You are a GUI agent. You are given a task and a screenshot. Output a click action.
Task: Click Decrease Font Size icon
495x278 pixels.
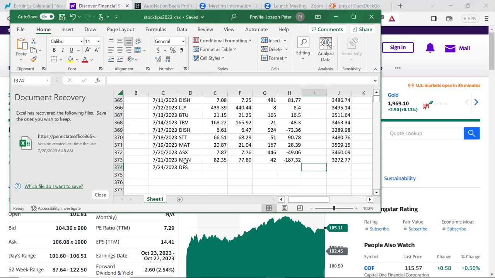(97, 50)
